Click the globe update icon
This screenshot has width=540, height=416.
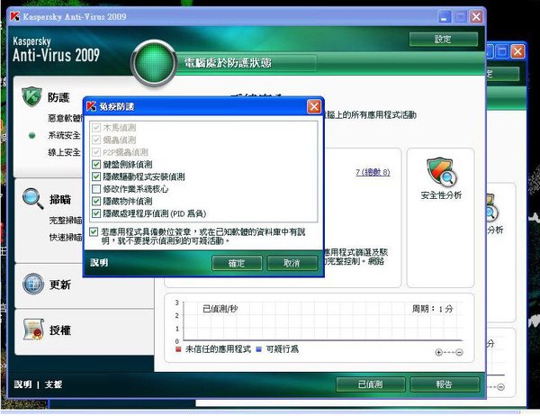coord(33,284)
